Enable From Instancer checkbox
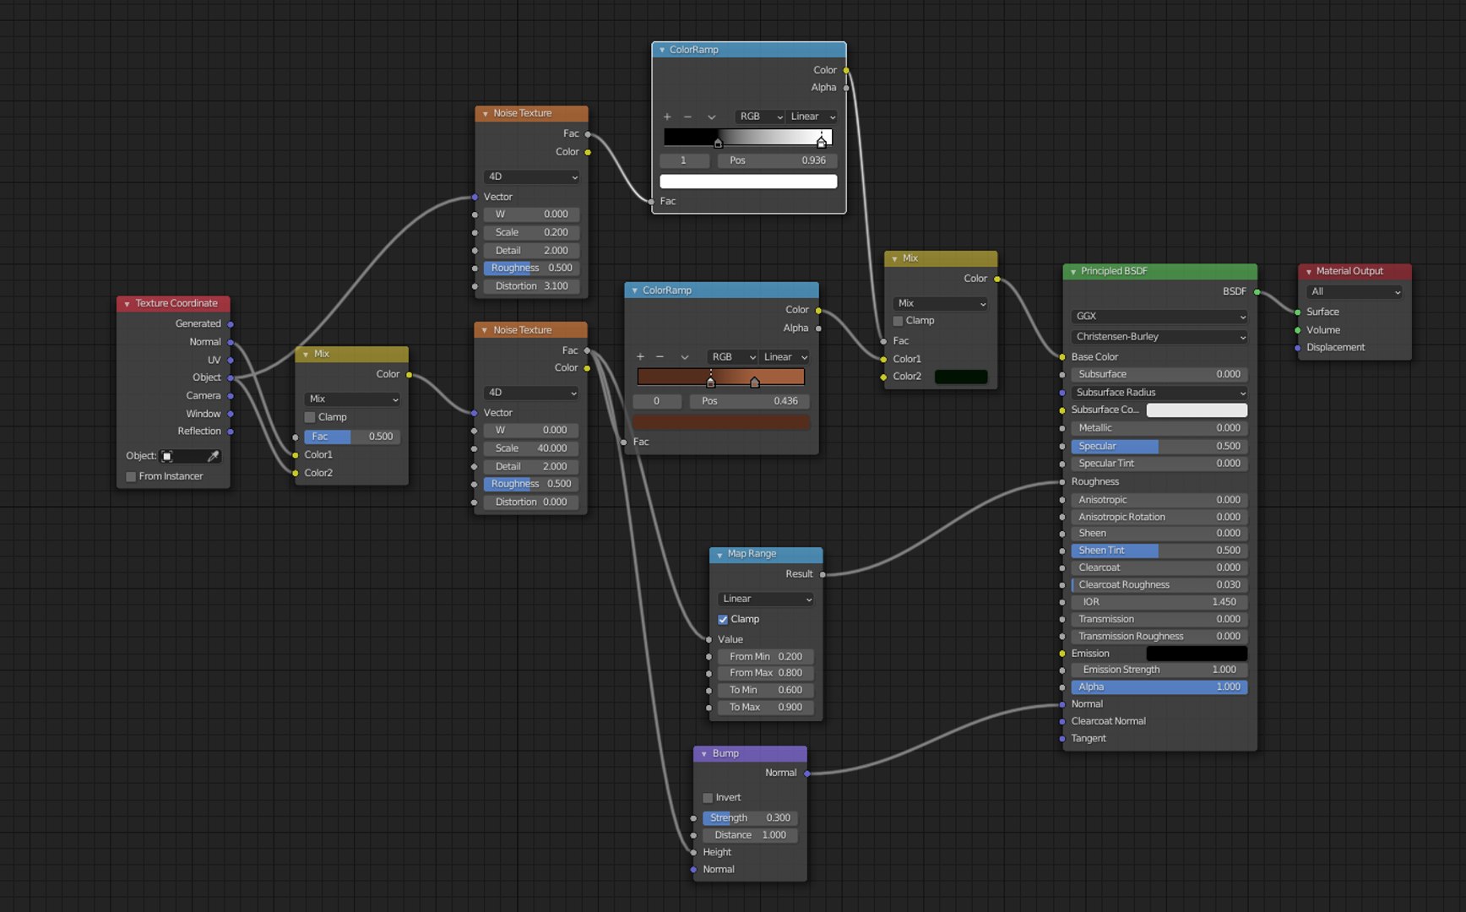 tap(131, 476)
